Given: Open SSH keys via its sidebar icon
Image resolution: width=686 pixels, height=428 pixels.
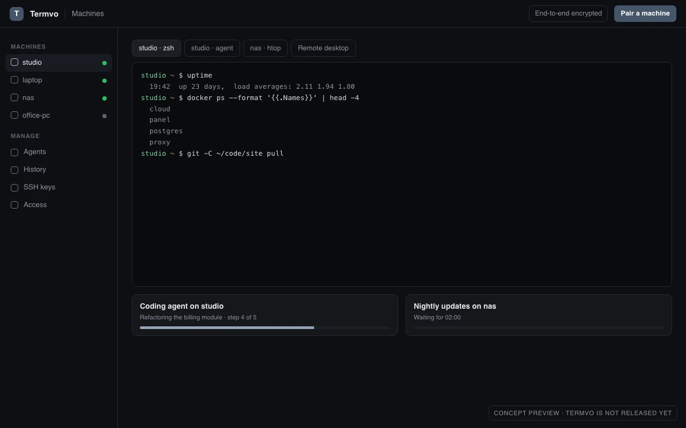Looking at the screenshot, I should click(14, 187).
